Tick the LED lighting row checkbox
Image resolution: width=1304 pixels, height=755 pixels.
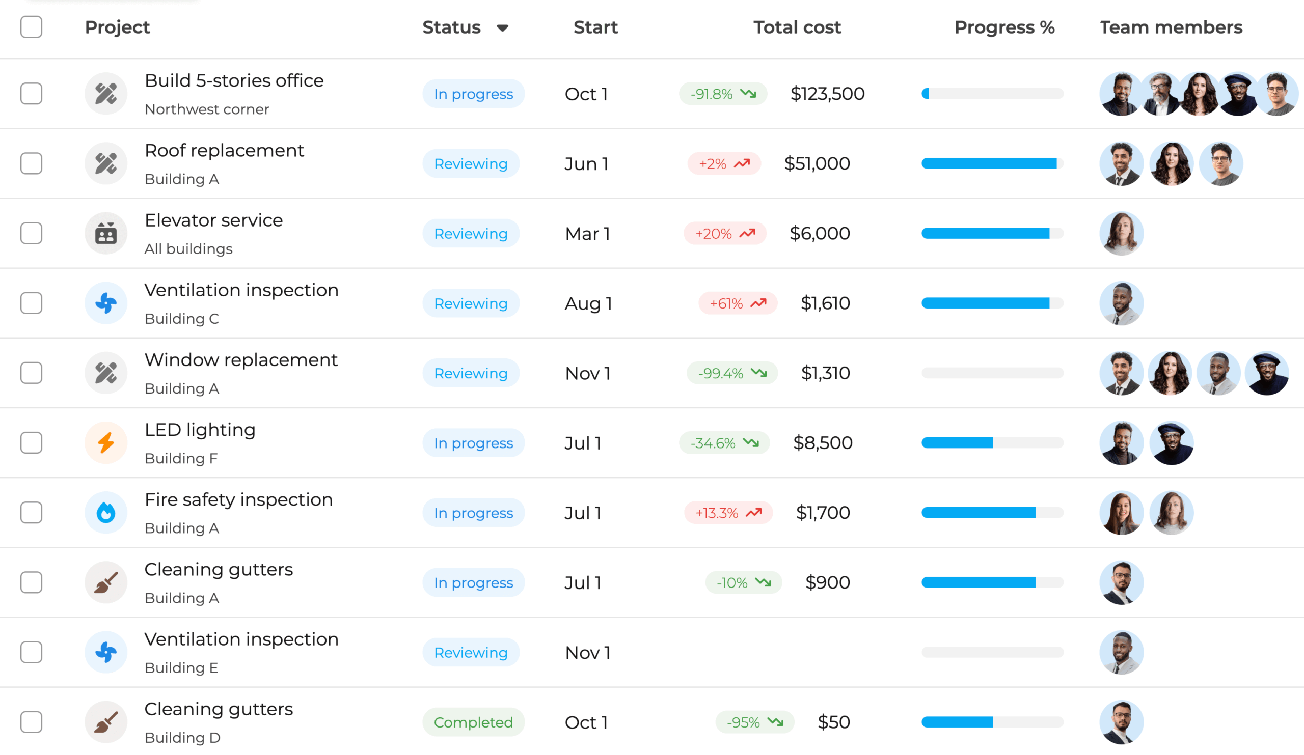(31, 442)
